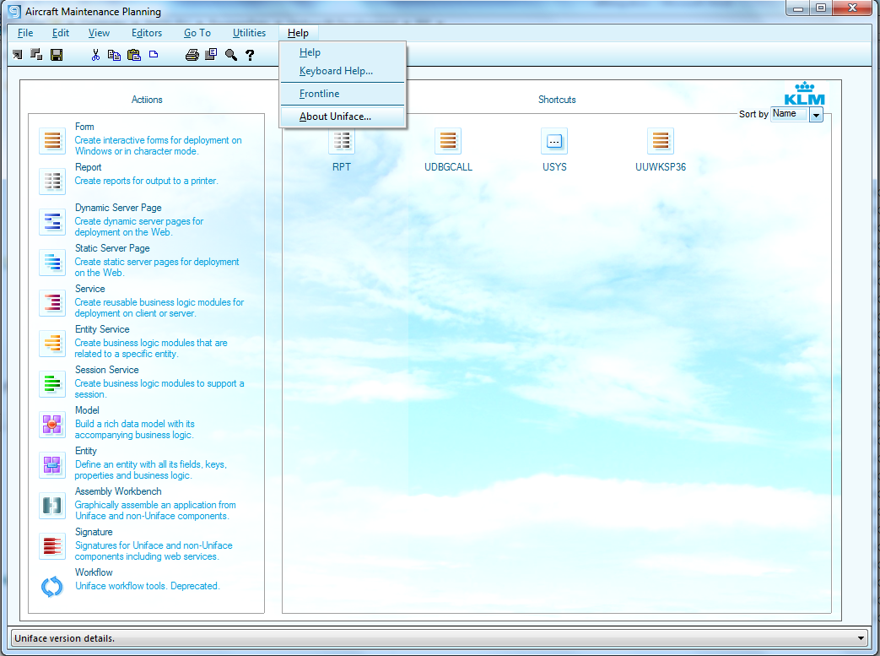This screenshot has height=656, width=880.
Task: Click the magnifying glass search icon
Action: (x=230, y=55)
